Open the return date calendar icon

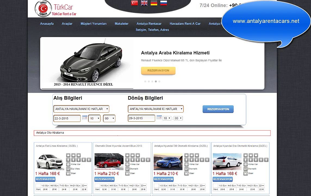(x=159, y=117)
